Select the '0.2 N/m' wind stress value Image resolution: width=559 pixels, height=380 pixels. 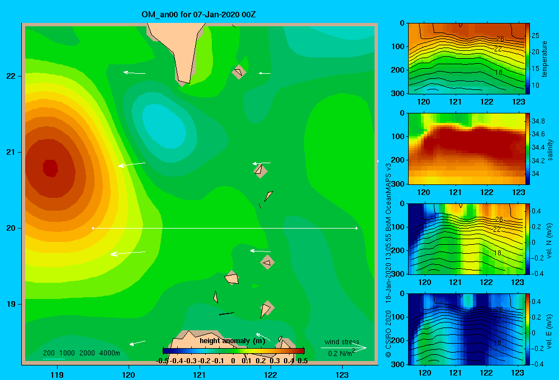[340, 354]
